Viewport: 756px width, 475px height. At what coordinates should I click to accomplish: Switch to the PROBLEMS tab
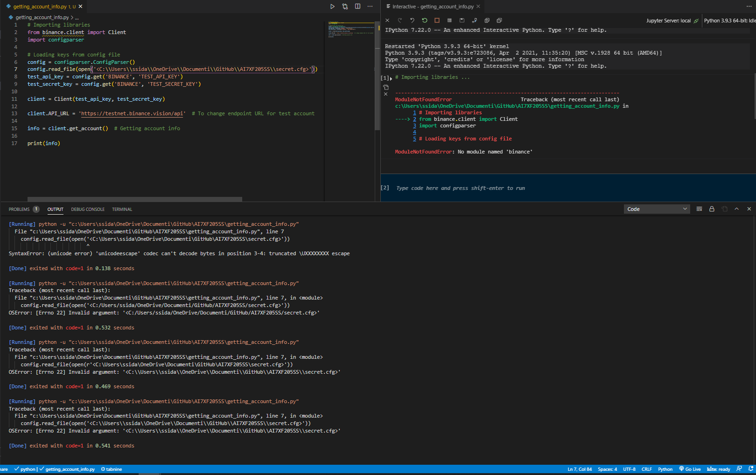(x=19, y=209)
